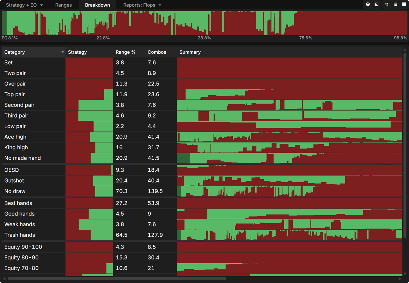Image resolution: width=409 pixels, height=283 pixels.
Task: Expand the Reports: Flops dropdown
Action: tap(142, 5)
